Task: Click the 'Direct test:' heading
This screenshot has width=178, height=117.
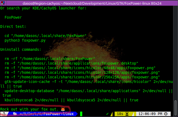Action: click(13, 26)
